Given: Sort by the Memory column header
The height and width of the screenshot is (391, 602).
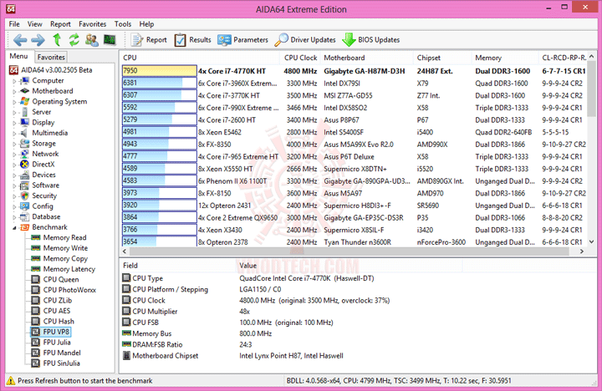Looking at the screenshot, I should click(505, 58).
